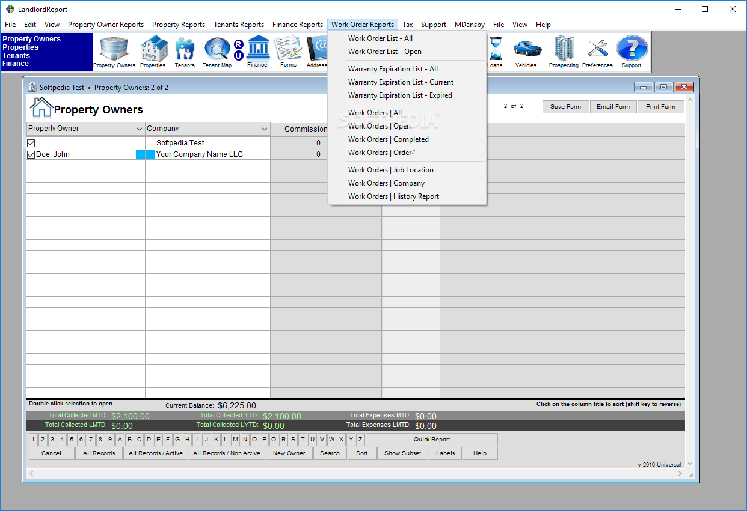Select Work Orders | All report
The image size is (747, 511).
click(x=375, y=113)
